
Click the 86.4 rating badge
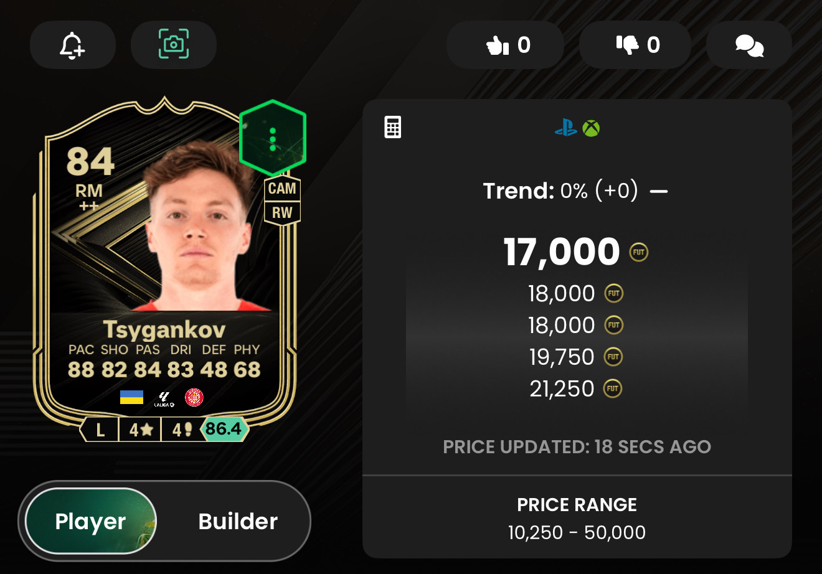coord(223,429)
